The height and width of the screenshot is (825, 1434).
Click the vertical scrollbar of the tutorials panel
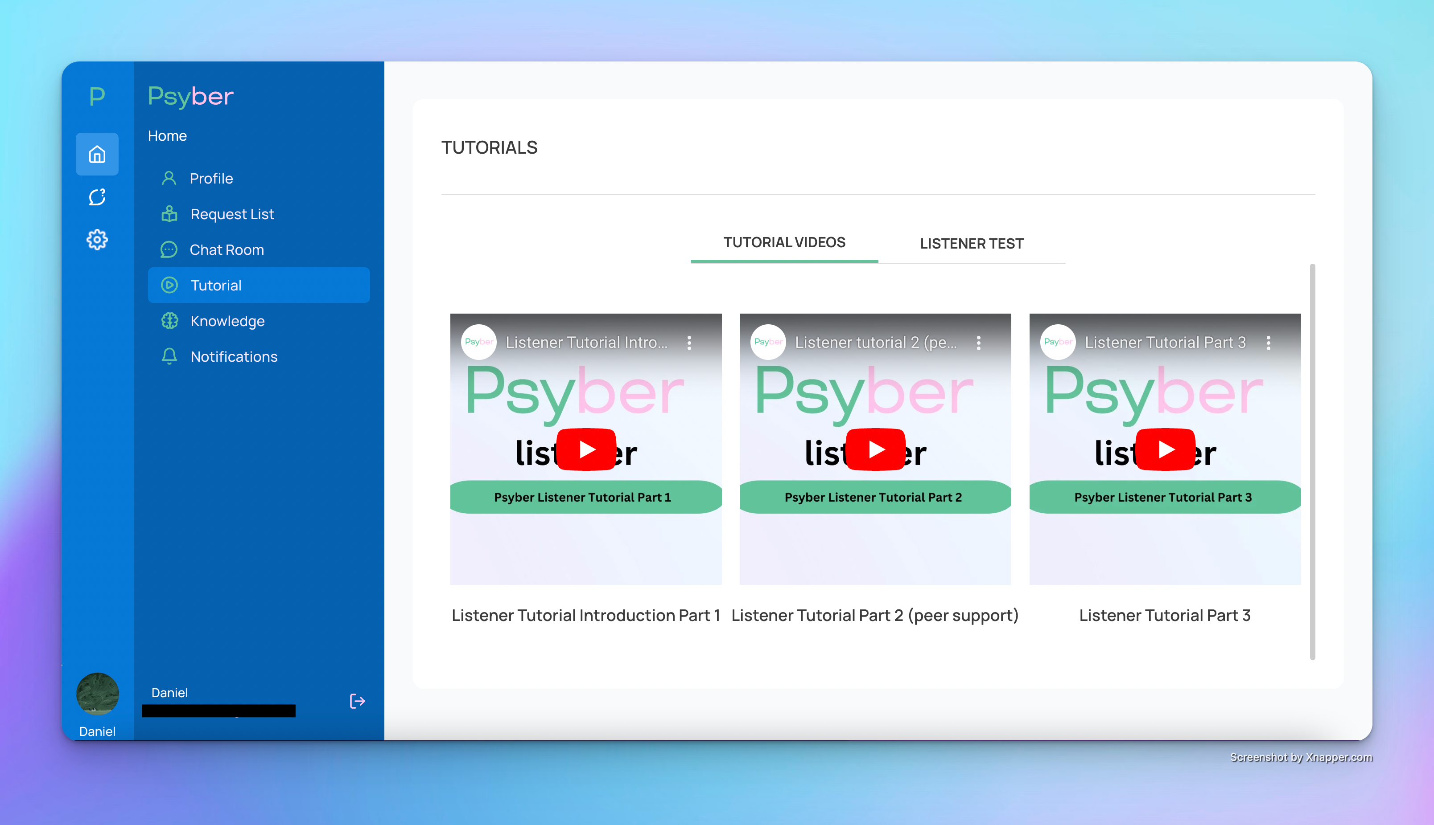pyautogui.click(x=1312, y=462)
